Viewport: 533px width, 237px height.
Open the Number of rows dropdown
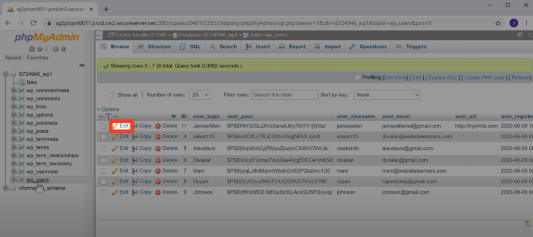(x=199, y=95)
